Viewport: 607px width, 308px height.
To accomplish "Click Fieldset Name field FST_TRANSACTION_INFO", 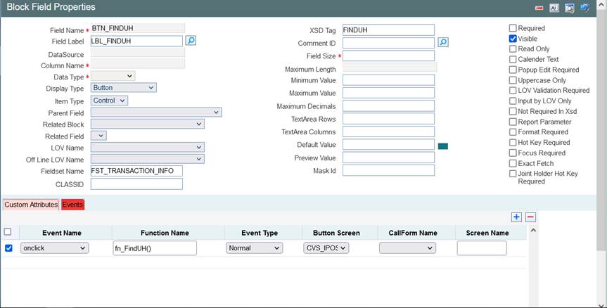I will coord(136,171).
